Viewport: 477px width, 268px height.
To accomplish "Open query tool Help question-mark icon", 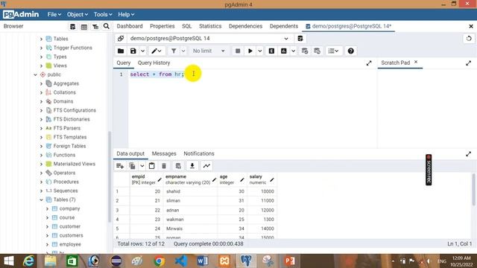I will (x=351, y=51).
